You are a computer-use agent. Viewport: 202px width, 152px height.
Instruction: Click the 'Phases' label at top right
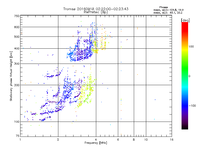pos(163,7)
